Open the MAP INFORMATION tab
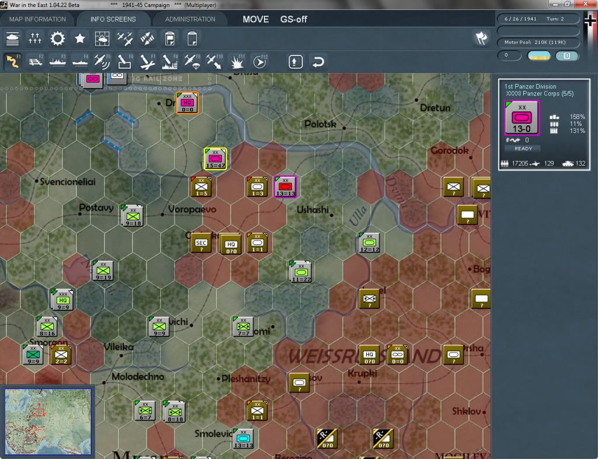 point(37,19)
